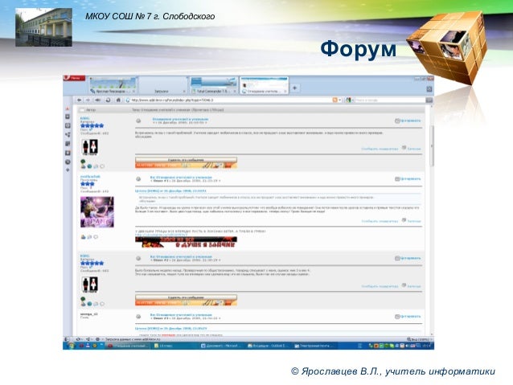This screenshot has width=513, height=385.
Task: Open first post title link
Action: [x=180, y=120]
